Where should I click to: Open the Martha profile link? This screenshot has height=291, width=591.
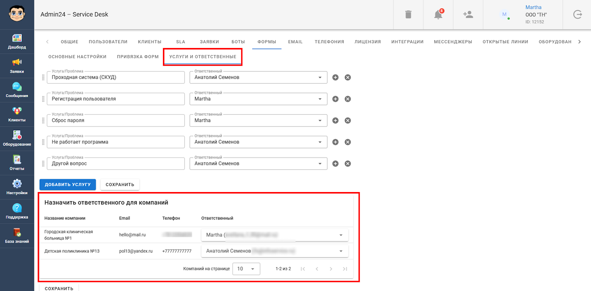[533, 7]
